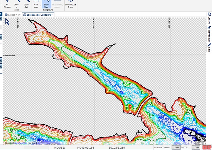Open the Grid Lines dropdown arrow
212x150 pixels.
tap(41, 6)
